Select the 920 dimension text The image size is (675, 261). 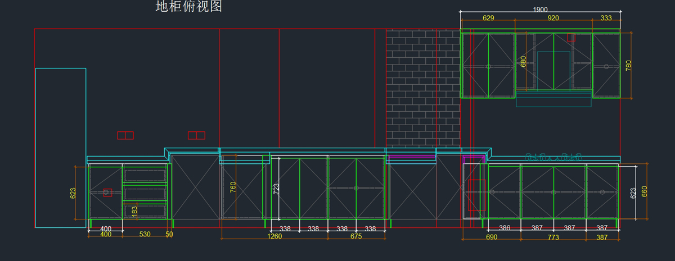tap(553, 18)
